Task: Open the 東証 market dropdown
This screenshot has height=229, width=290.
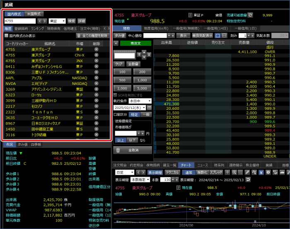Action: (57, 21)
